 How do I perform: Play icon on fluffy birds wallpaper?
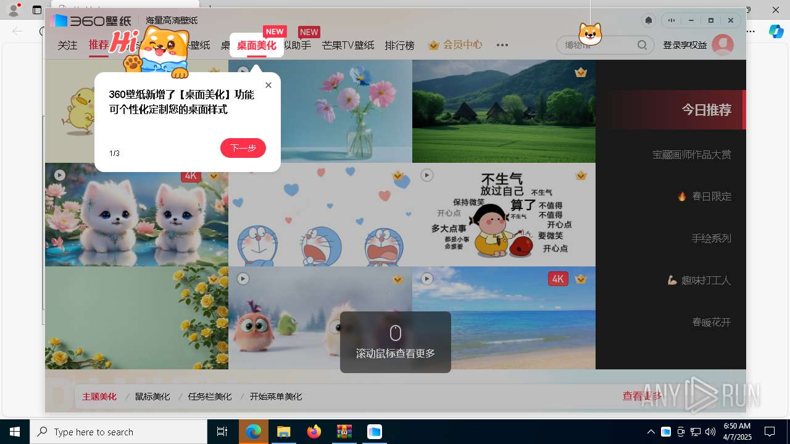click(243, 279)
